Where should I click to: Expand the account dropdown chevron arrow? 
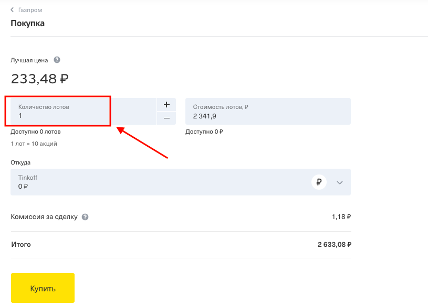coord(340,182)
